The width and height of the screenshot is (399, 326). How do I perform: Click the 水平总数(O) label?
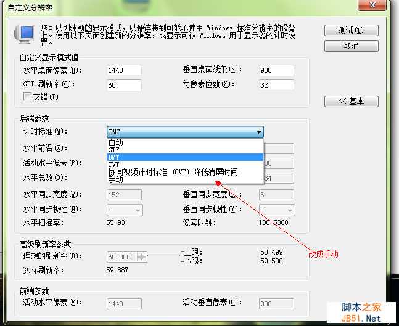pyautogui.click(x=46, y=177)
